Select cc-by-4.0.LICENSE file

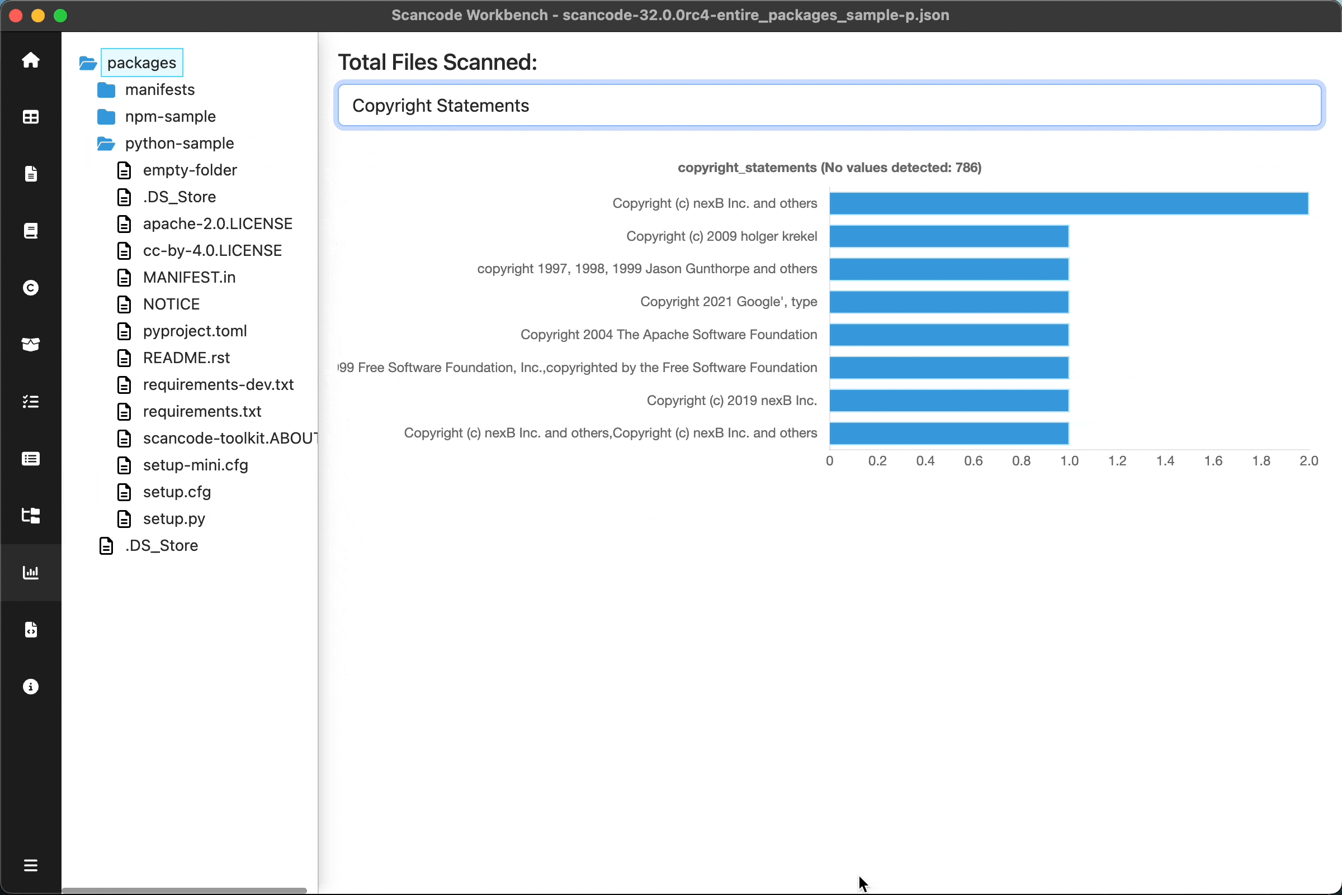[212, 251]
